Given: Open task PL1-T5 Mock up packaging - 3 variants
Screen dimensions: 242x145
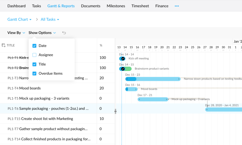Looking at the screenshot, I should pos(38,98).
